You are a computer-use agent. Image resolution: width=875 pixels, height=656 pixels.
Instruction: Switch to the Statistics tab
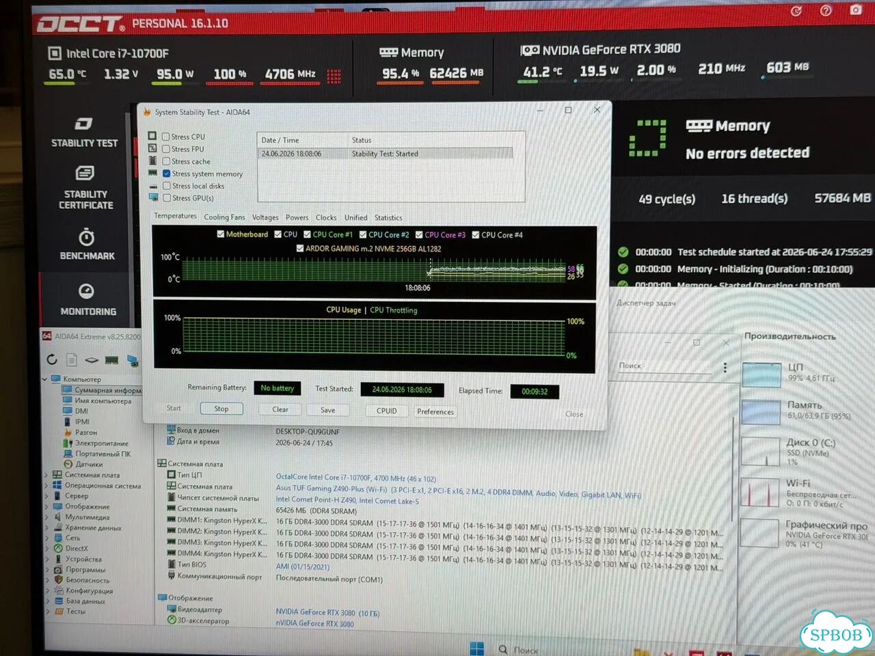tap(388, 217)
